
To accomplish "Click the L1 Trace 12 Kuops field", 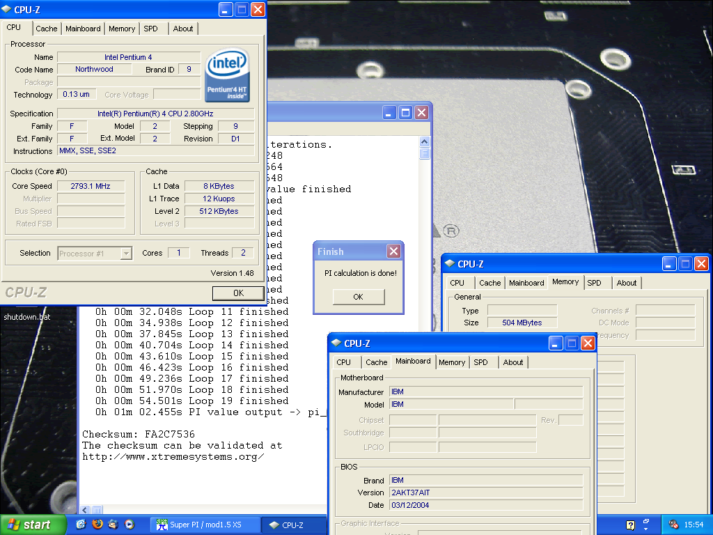I will 219,199.
